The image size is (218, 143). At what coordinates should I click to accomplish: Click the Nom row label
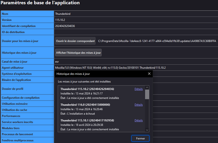5,14
